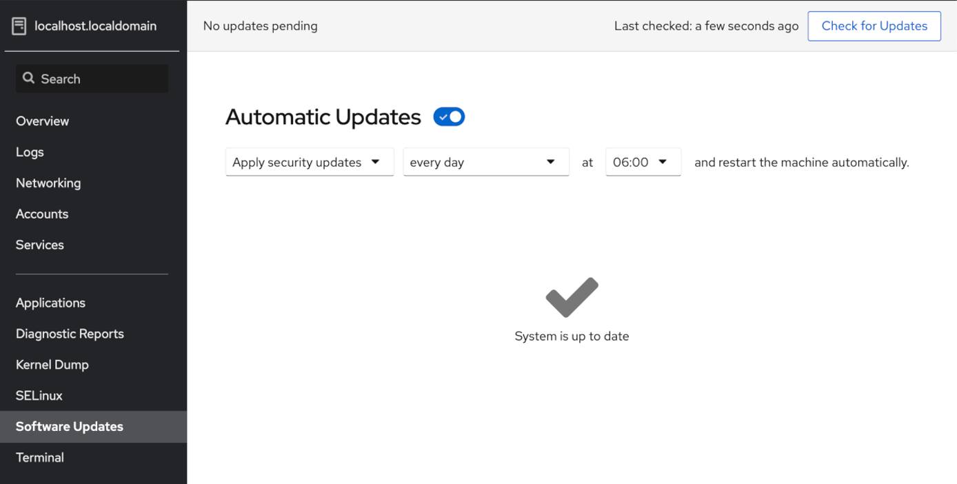The image size is (957, 484).
Task: Open Diagnostic Reports
Action: 70,333
